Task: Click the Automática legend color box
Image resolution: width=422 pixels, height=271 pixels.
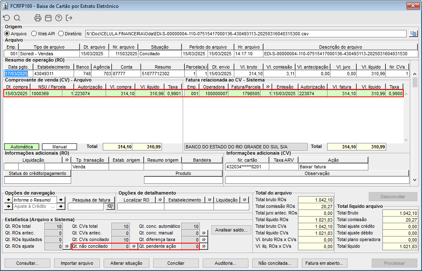Action: click(x=22, y=147)
